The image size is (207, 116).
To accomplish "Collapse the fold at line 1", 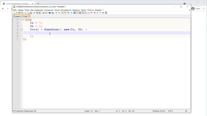I will [x=22, y=20].
